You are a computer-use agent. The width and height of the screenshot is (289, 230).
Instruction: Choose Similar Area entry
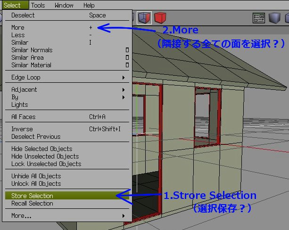point(67,57)
